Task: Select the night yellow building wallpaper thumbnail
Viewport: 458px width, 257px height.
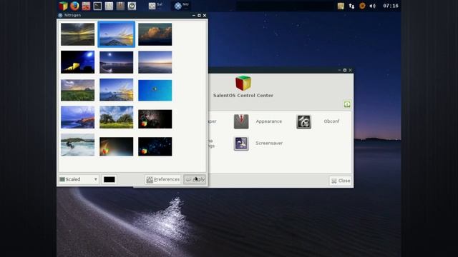Action: (x=78, y=62)
